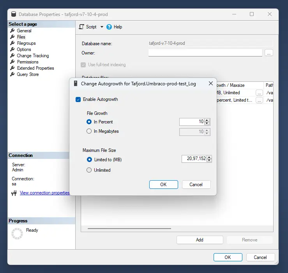Click the connection properties network icon
This screenshot has width=288, height=273.
pyautogui.click(x=14, y=193)
